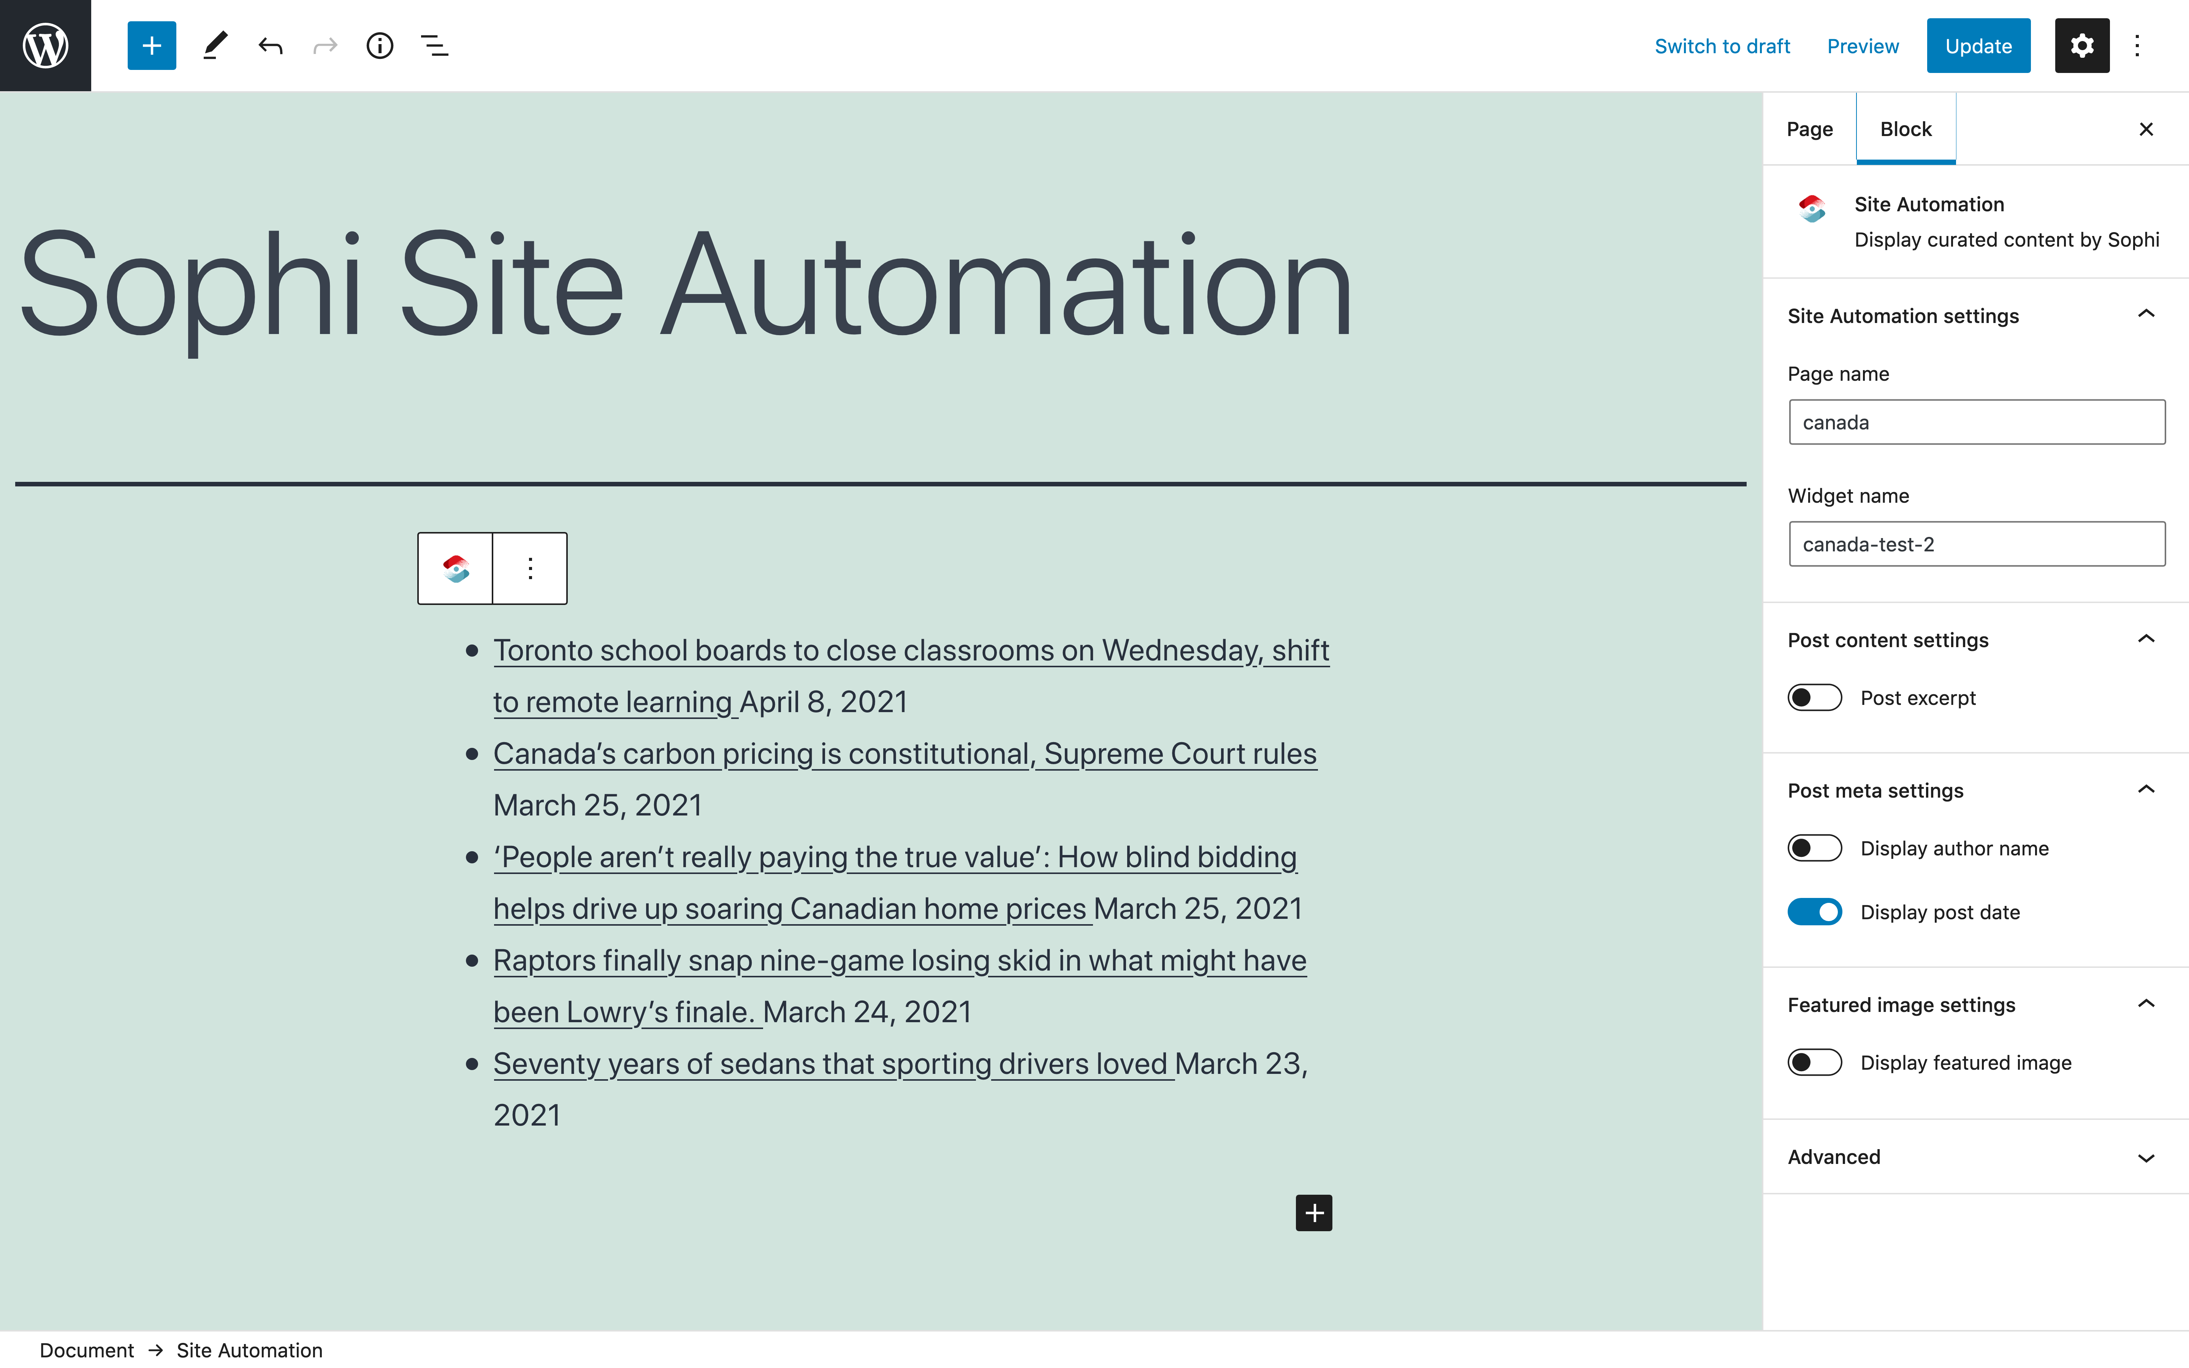The image size is (2189, 1368).
Task: Collapse Site Automation settings section
Action: (2146, 315)
